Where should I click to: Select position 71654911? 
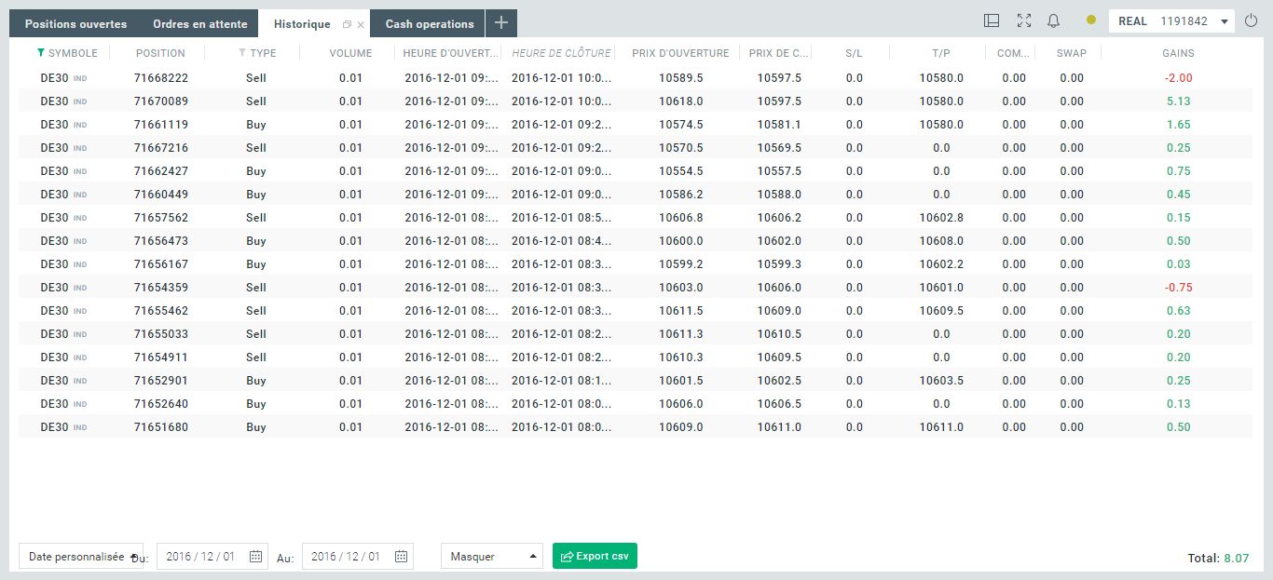tap(161, 357)
